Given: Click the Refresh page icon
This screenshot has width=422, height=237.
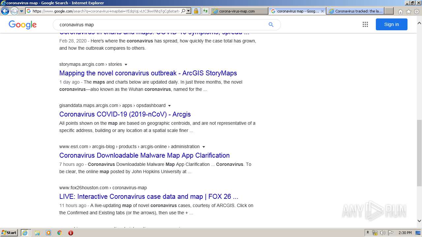Looking at the screenshot, I should tap(205, 11).
